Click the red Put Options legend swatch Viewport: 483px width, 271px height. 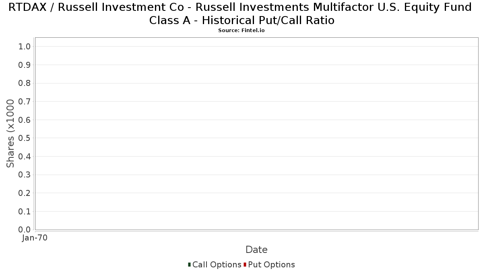pos(245,265)
